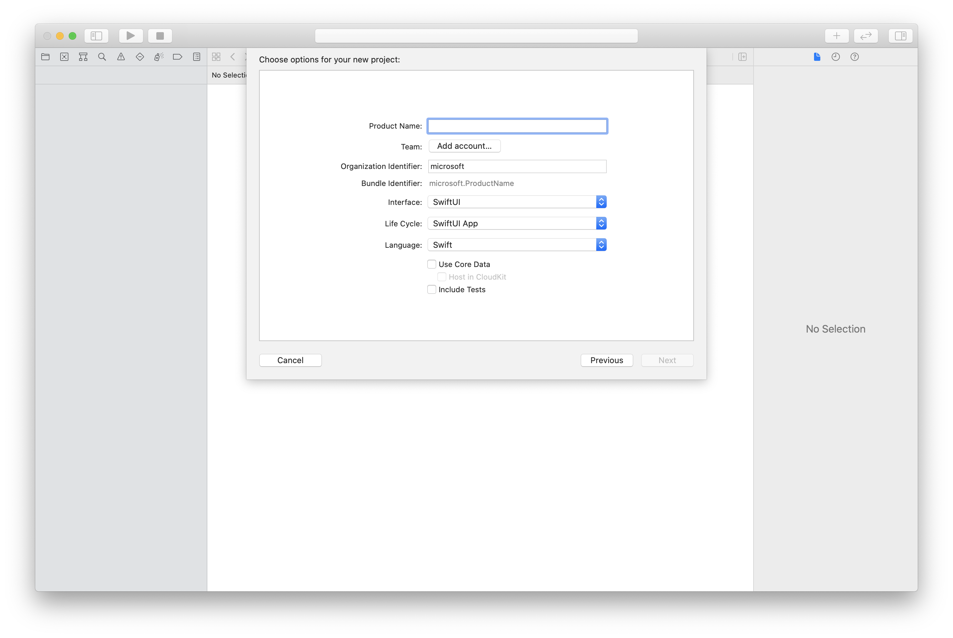Click the Product Name input field
This screenshot has width=953, height=638.
(517, 126)
